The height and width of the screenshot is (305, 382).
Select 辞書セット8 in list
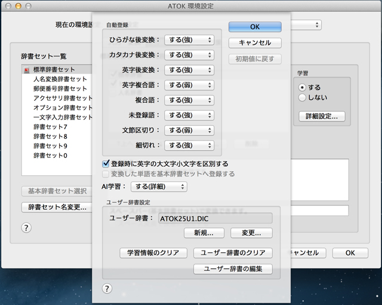point(57,136)
